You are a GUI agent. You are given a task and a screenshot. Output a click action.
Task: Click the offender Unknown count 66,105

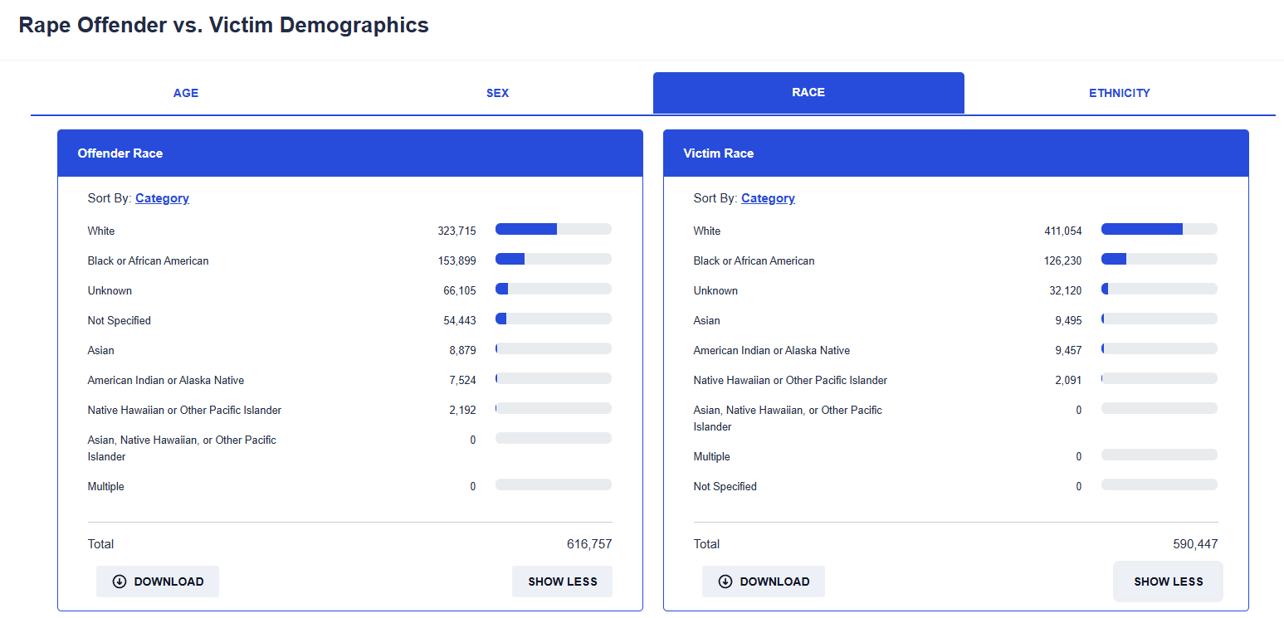click(460, 290)
